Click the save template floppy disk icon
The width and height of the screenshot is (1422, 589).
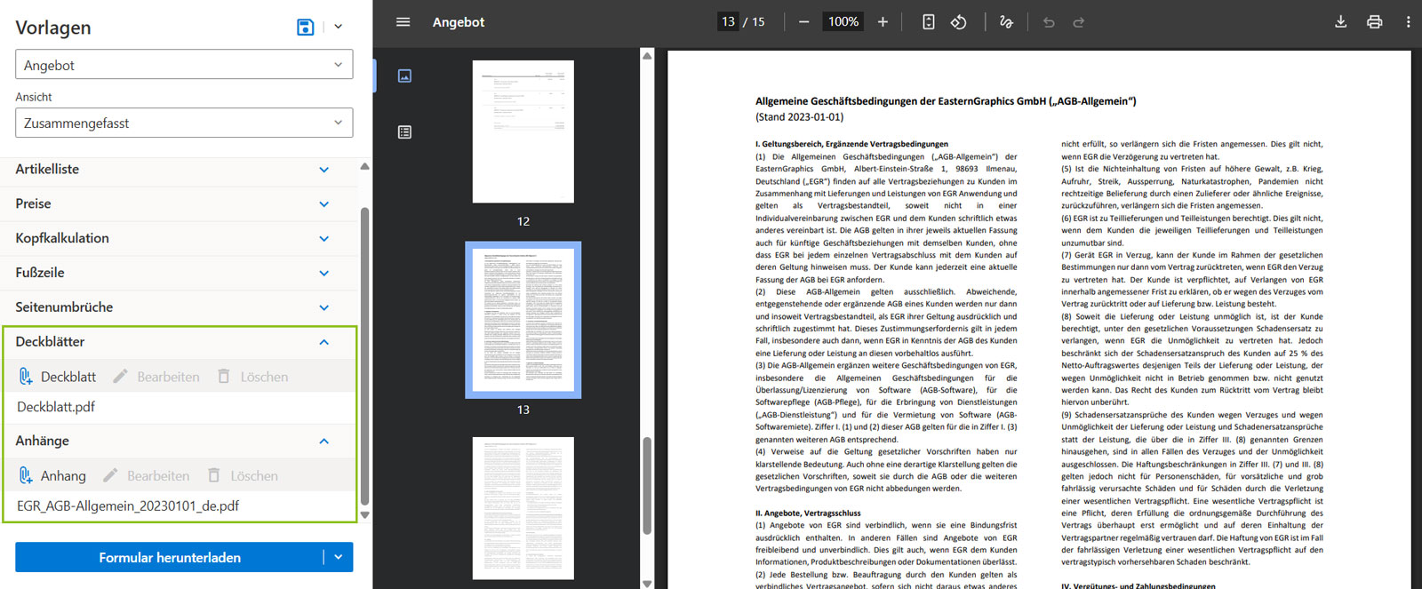click(305, 27)
